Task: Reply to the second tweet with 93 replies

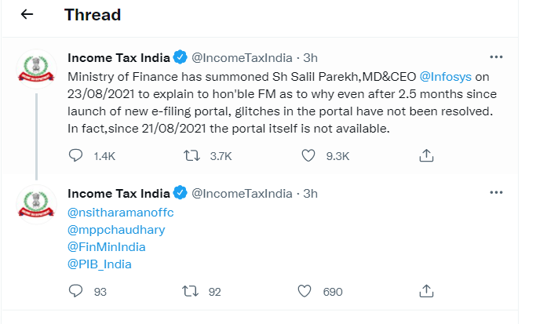Action: [76, 292]
